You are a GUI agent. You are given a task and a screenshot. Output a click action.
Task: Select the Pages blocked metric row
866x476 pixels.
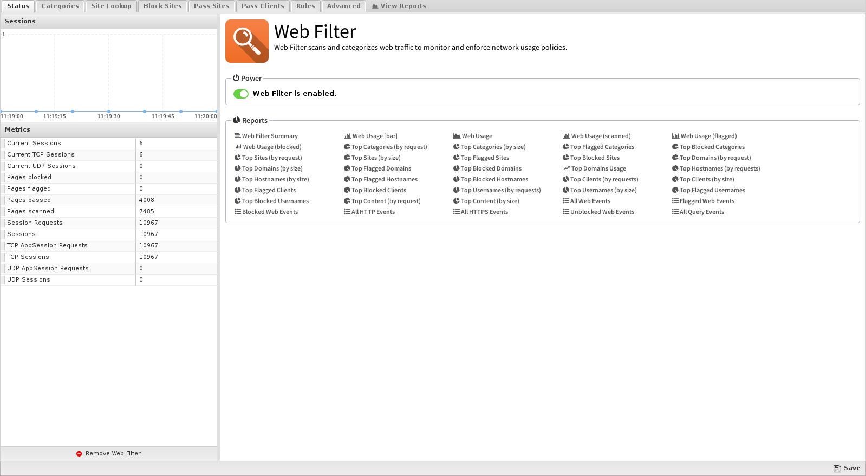click(x=108, y=177)
